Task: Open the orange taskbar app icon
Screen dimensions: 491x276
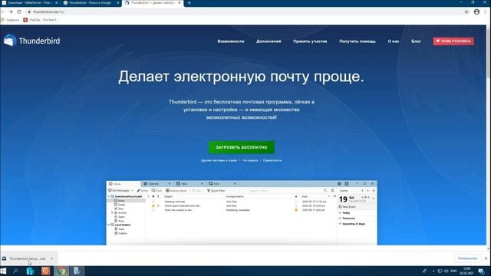Action: tap(46, 271)
